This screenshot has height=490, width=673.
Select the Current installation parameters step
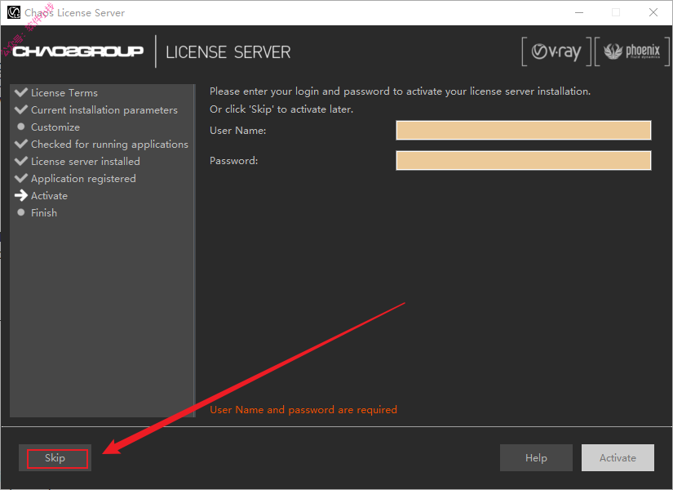pyautogui.click(x=104, y=110)
